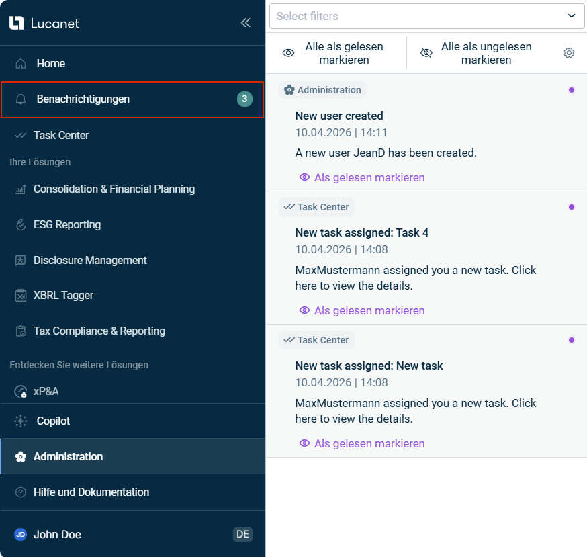Click Select filters input field
This screenshot has height=557, width=587.
(426, 16)
